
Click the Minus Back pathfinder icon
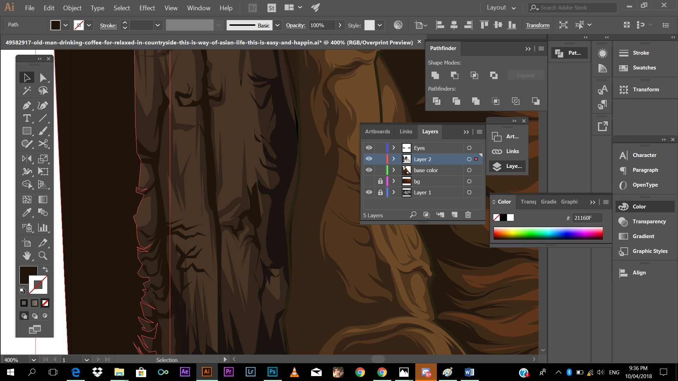pos(536,101)
